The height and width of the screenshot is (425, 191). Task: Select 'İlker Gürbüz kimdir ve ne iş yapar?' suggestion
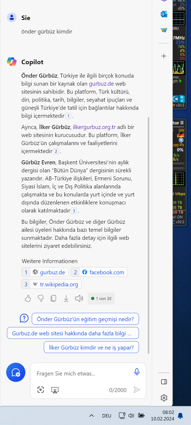(x=91, y=347)
